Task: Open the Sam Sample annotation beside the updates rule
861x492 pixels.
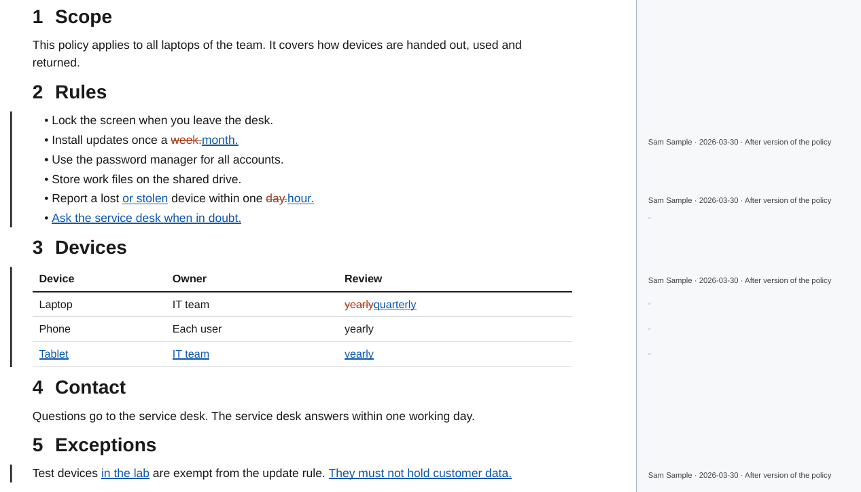Action: 739,142
